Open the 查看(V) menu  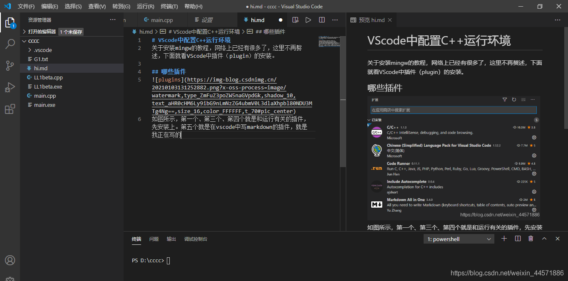(97, 6)
